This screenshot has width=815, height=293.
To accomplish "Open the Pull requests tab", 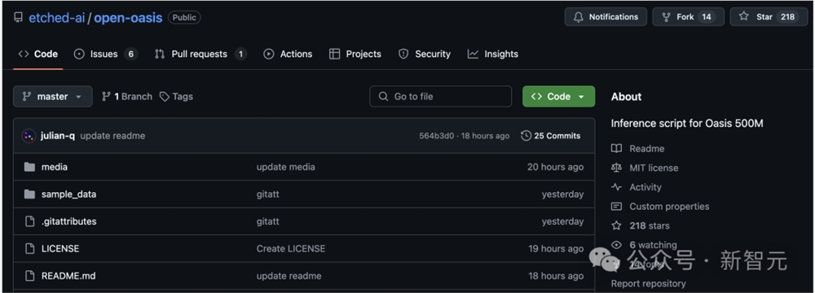I will click(200, 54).
